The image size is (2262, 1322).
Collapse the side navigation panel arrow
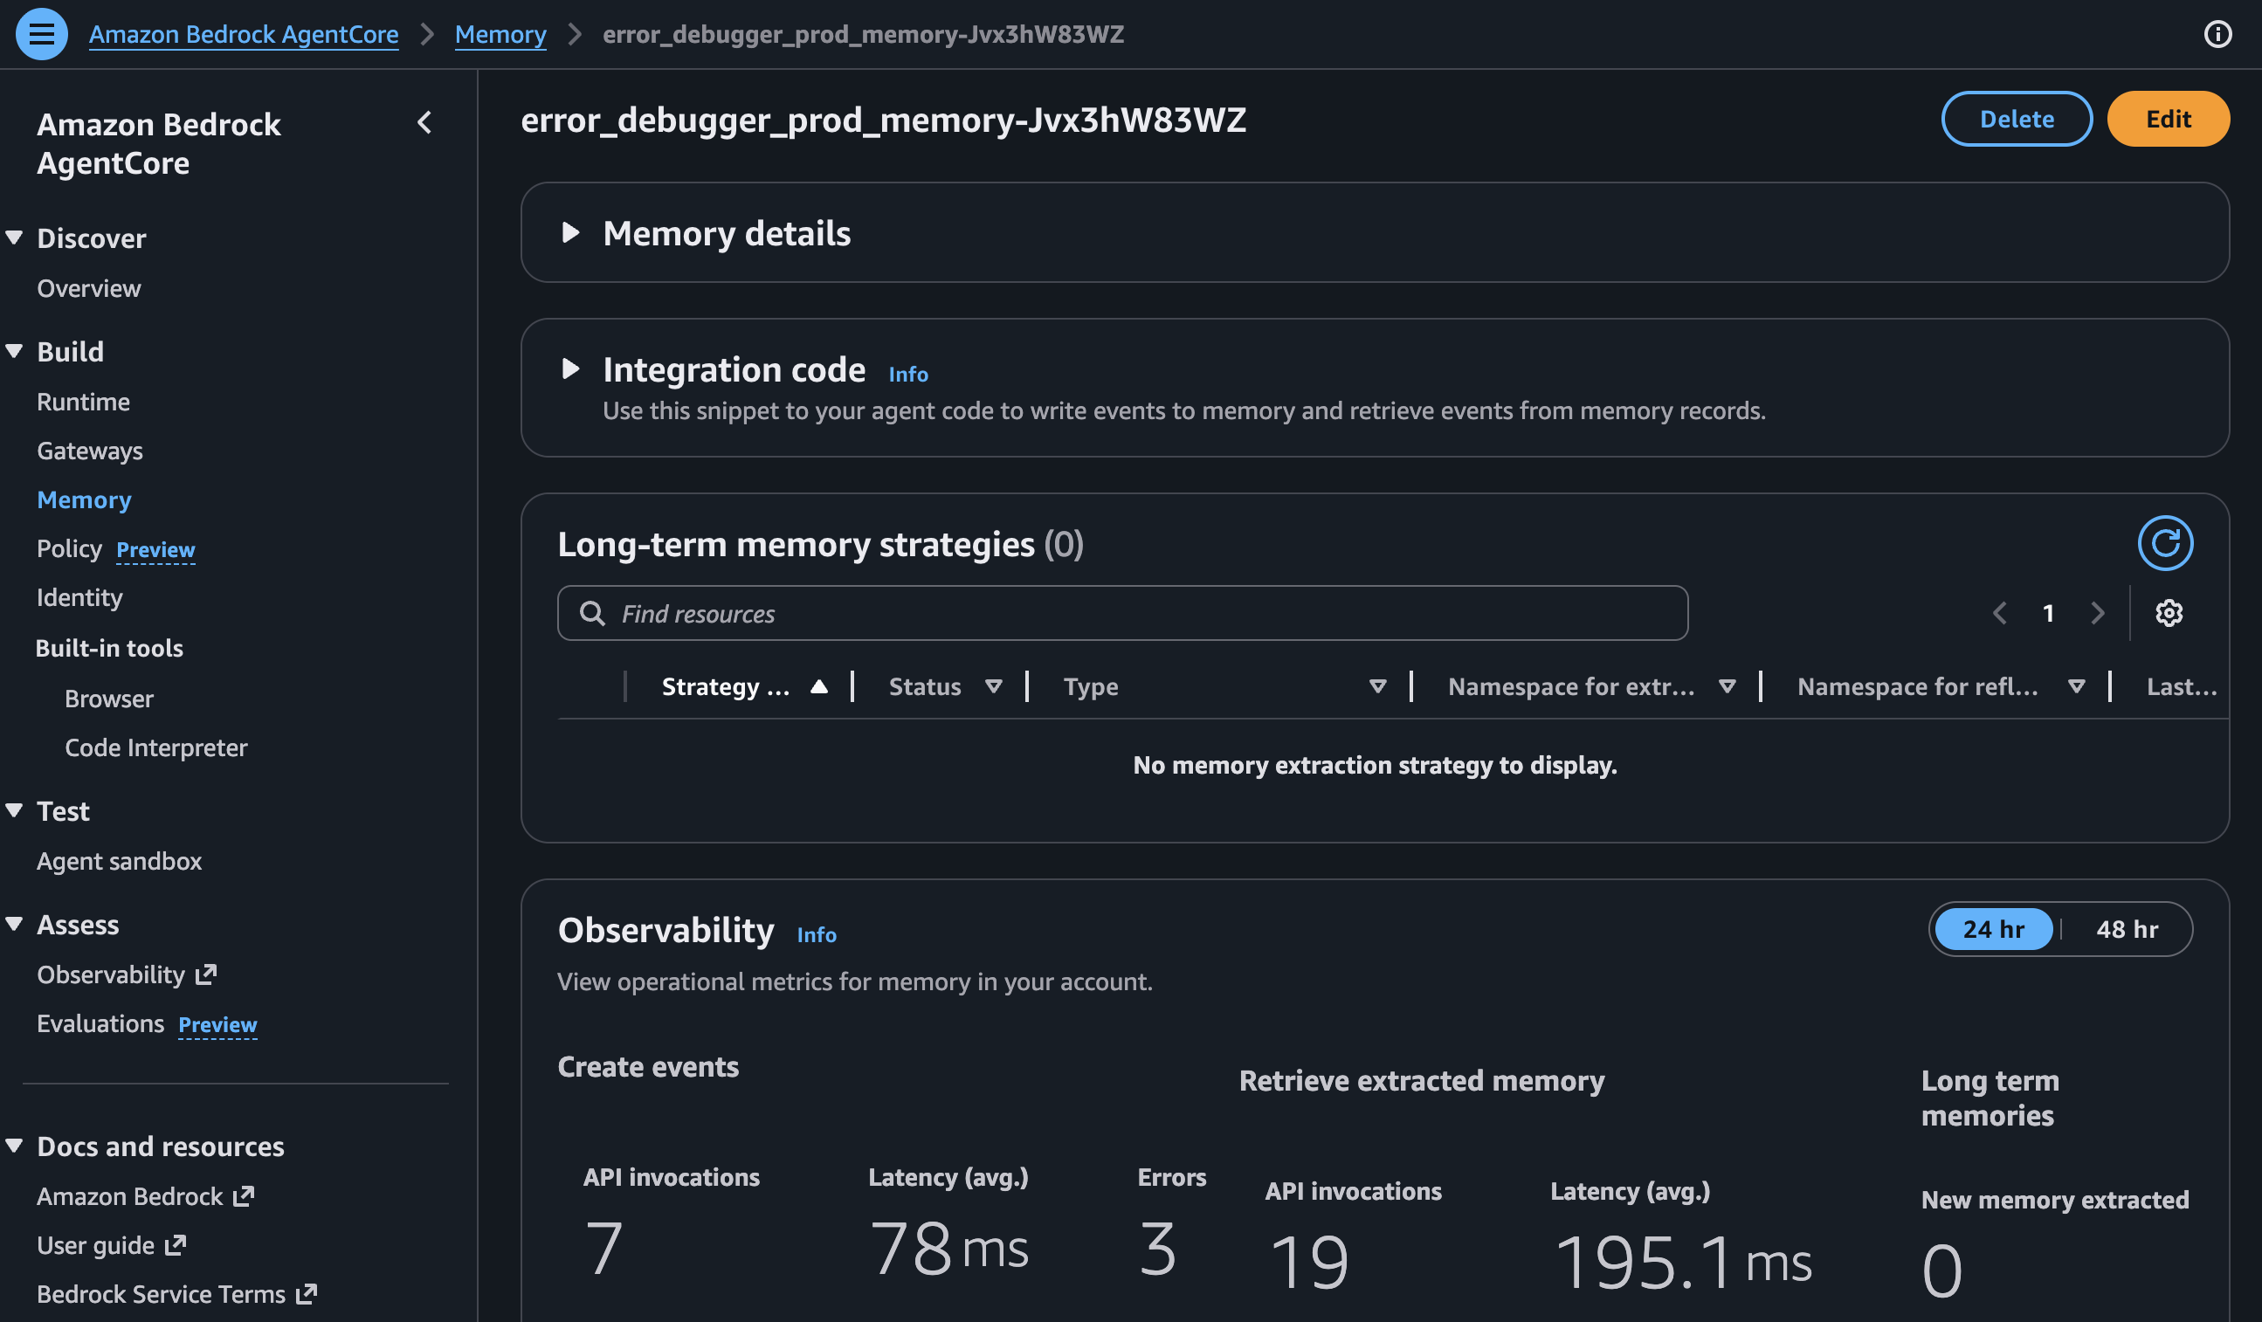pyautogui.click(x=424, y=123)
